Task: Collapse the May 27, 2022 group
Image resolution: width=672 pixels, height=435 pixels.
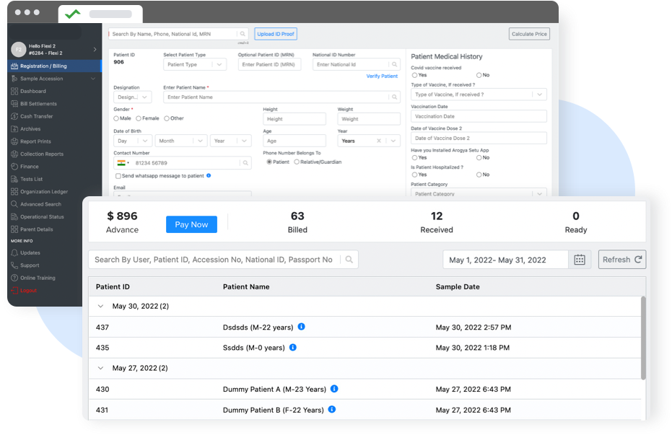Action: click(100, 368)
